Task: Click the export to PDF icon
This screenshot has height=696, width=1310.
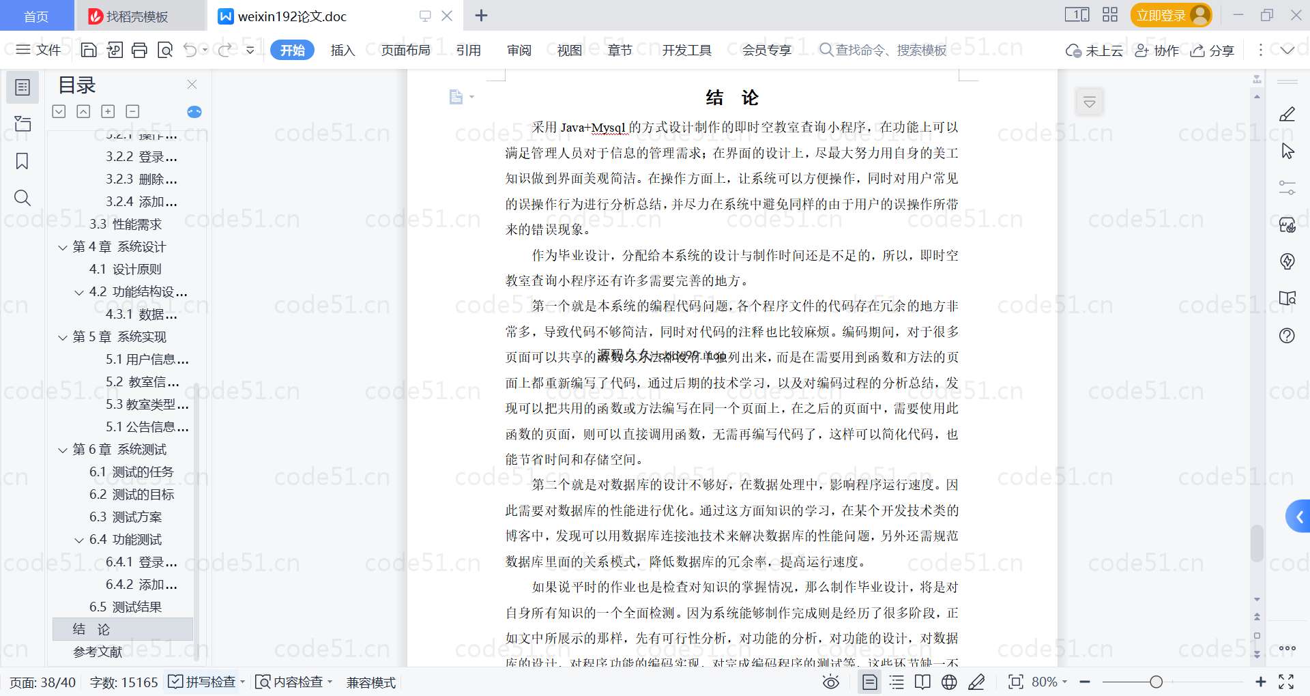Action: point(115,50)
